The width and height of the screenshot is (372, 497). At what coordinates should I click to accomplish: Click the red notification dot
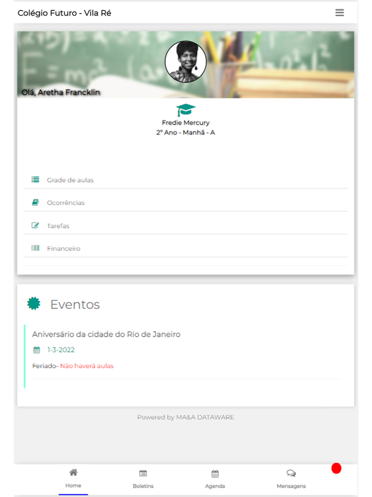click(336, 468)
